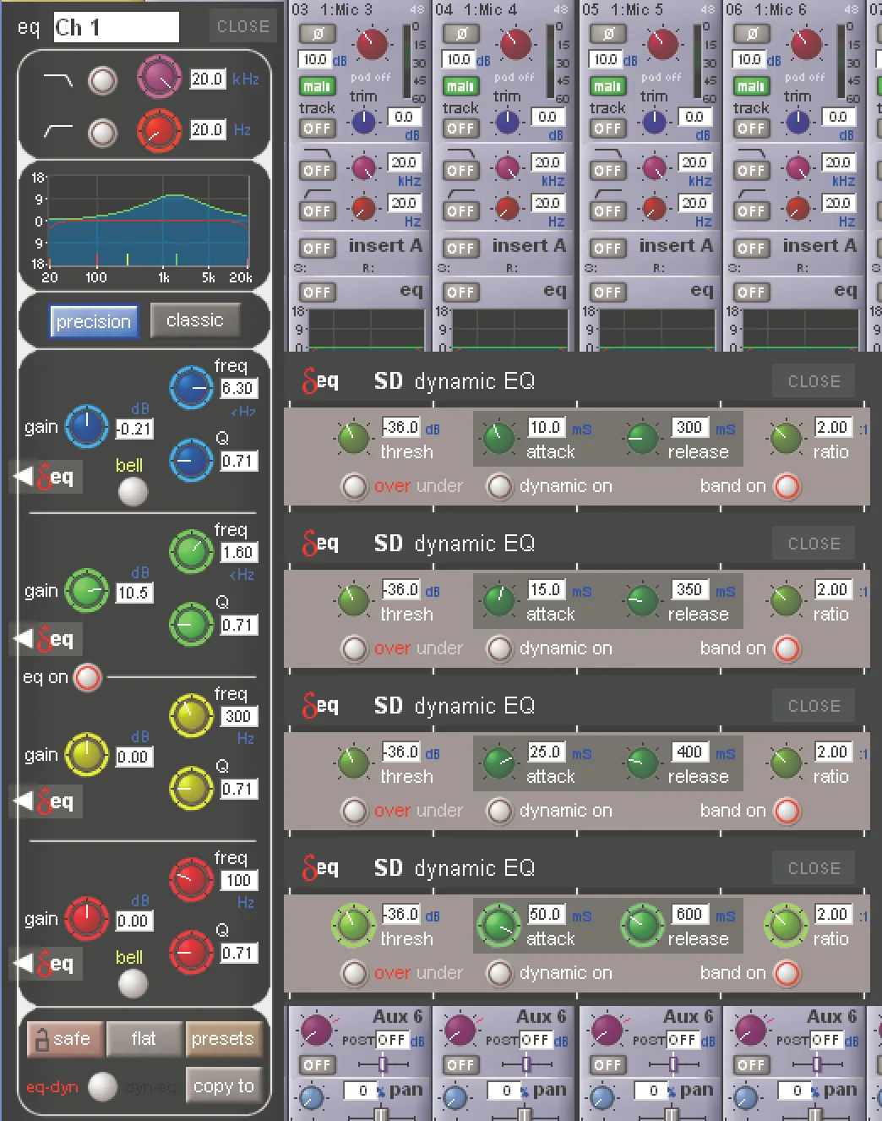The width and height of the screenshot is (882, 1121).
Task: Close the Ch 1 eq panel
Action: point(243,26)
